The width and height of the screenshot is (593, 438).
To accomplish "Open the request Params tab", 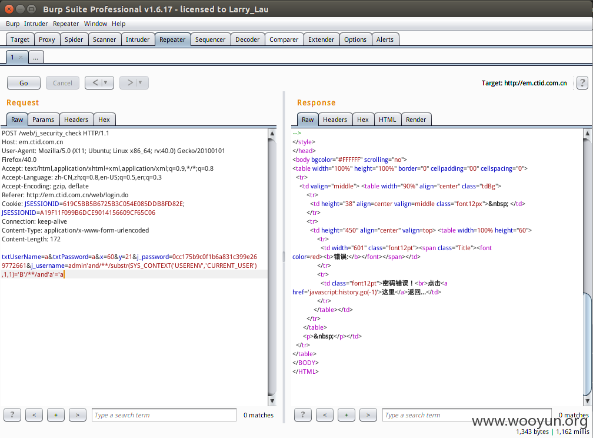I will tap(43, 120).
